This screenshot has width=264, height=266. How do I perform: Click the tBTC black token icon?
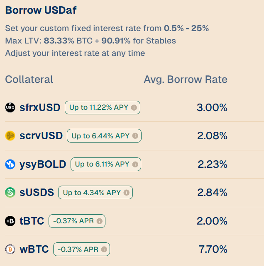point(10,221)
